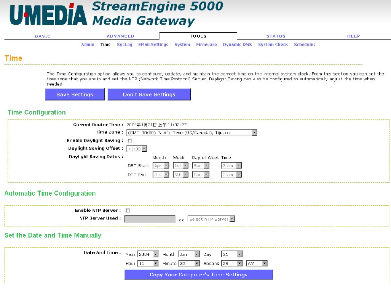Open the Firmware page
The height and width of the screenshot is (288, 391).
tap(206, 44)
